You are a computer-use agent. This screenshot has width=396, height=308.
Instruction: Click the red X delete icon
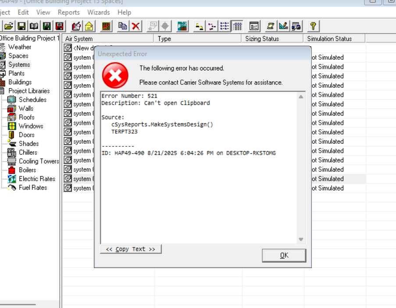coord(136,26)
